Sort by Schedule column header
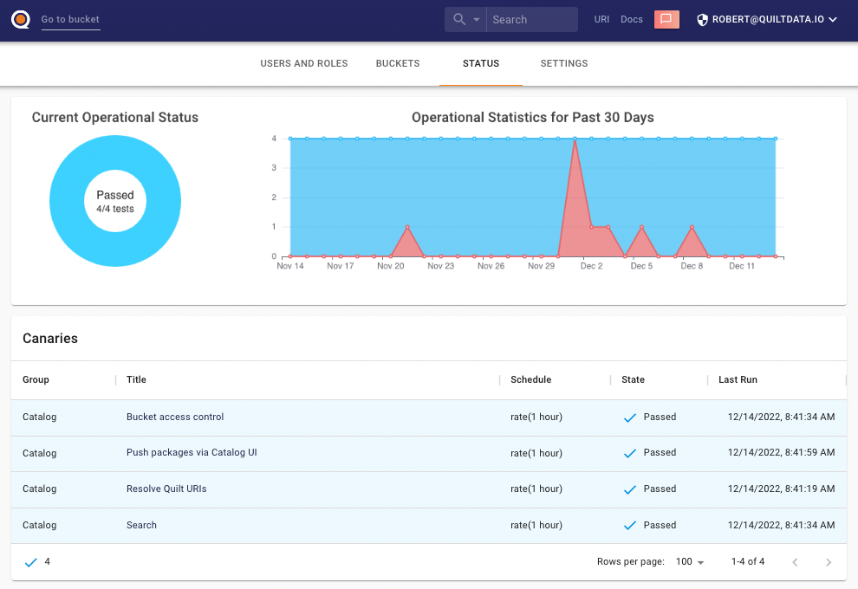 530,379
